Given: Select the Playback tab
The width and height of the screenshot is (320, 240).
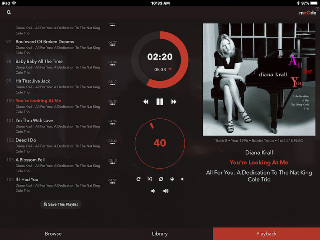Looking at the screenshot, I should (x=266, y=234).
